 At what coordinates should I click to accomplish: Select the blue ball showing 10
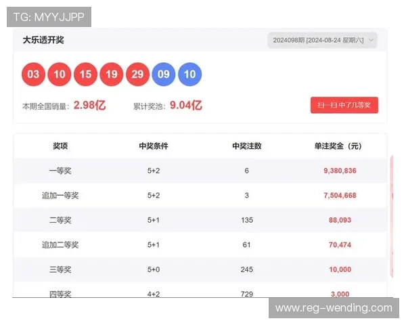tap(189, 74)
